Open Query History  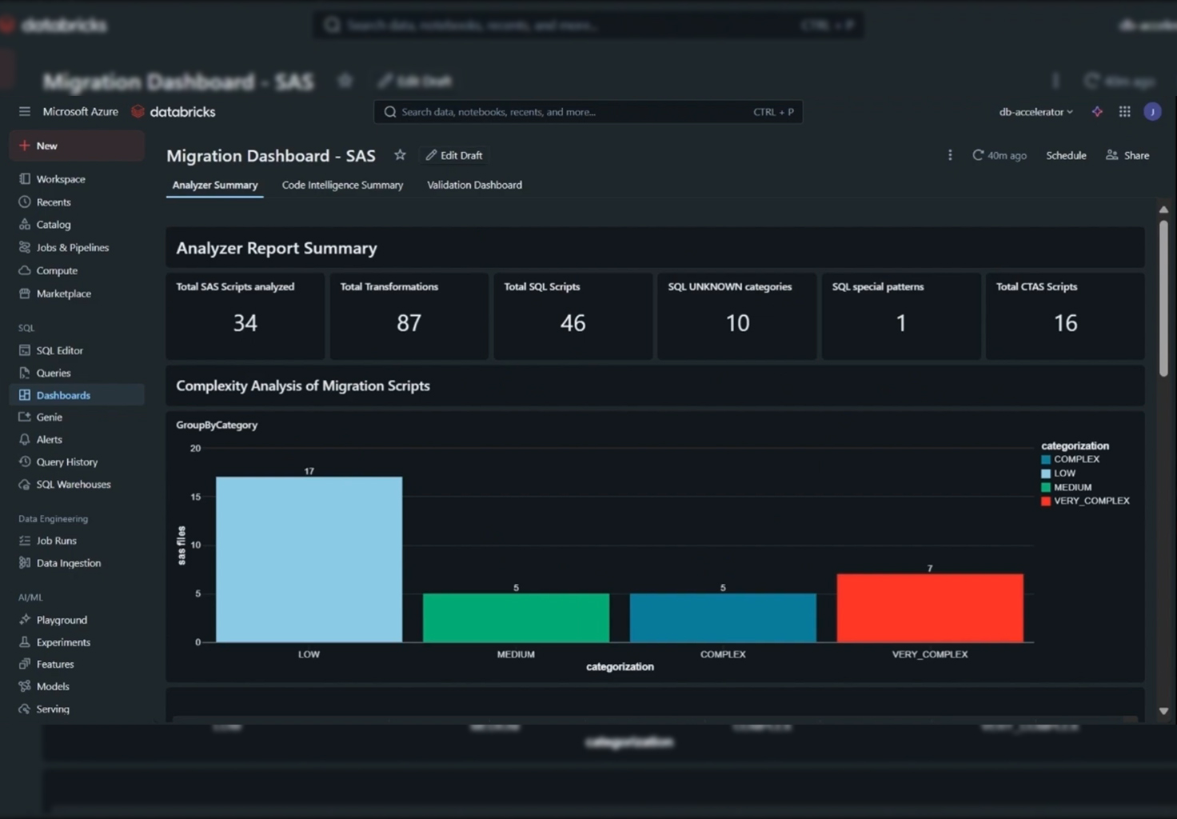[66, 461]
